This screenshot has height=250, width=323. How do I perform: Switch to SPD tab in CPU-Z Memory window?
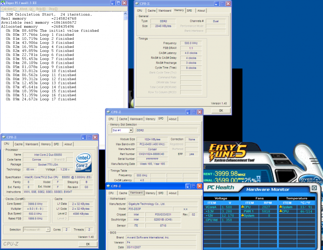click(190, 11)
